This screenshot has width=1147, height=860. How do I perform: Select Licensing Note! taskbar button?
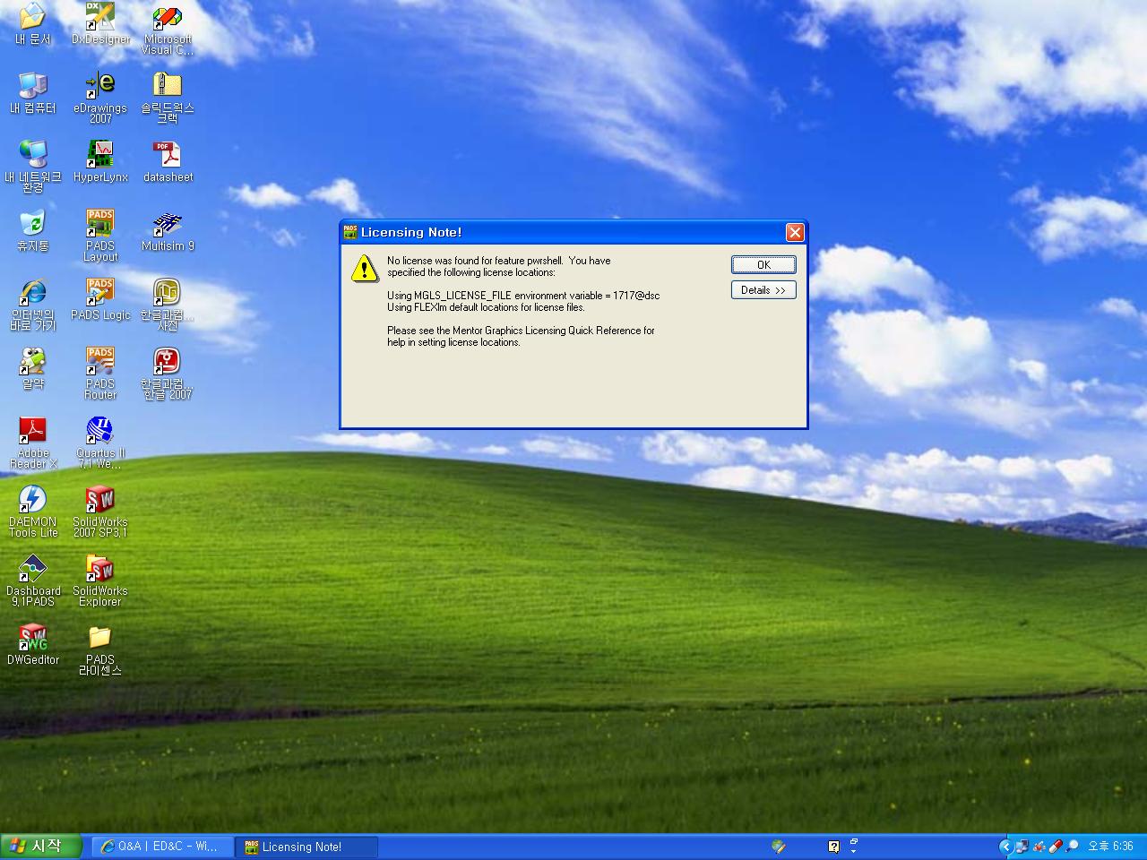click(306, 847)
